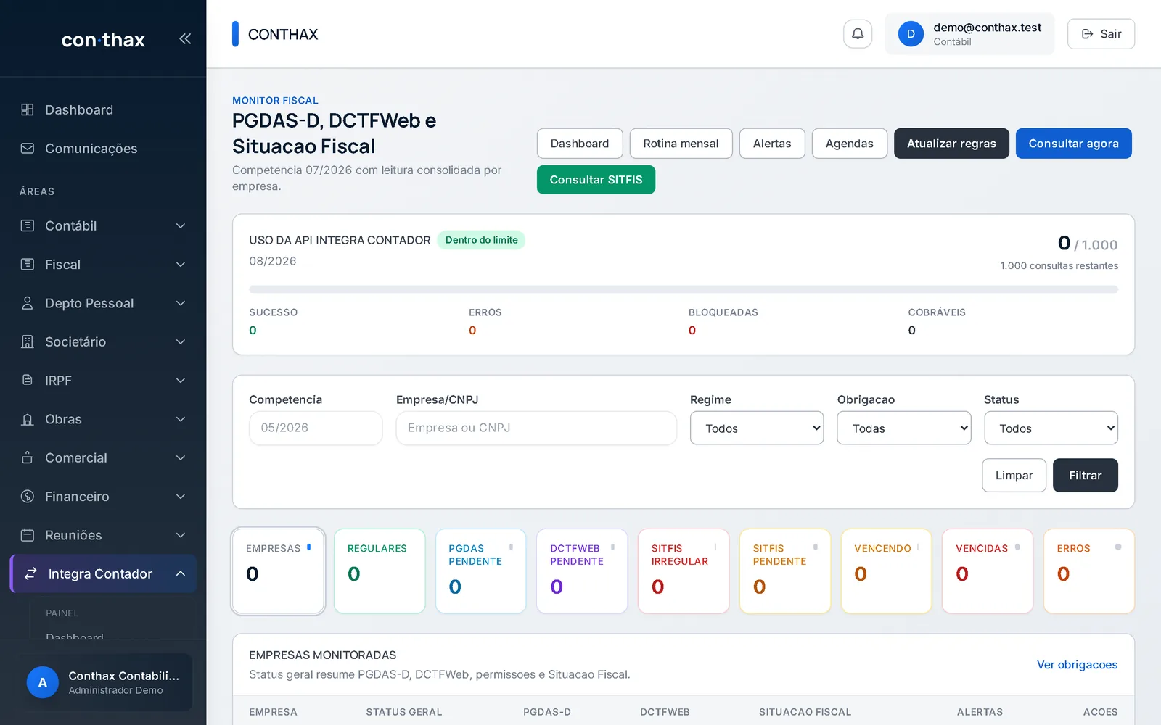Expand the Obras chevron
Viewport: 1161px width, 725px height.
tap(181, 419)
